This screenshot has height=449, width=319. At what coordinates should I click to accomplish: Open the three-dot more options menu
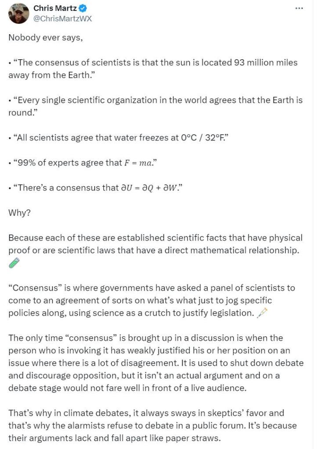point(299,9)
